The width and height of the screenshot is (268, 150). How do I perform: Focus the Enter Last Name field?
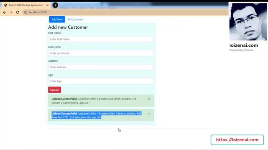click(x=101, y=53)
